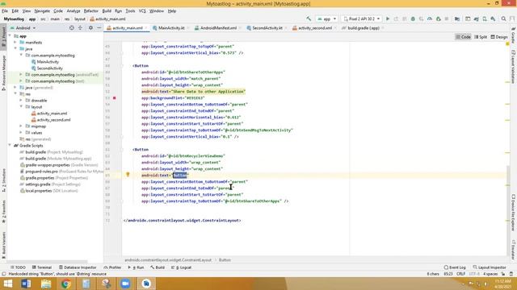Open the Profile app gauge icon

coord(430,19)
